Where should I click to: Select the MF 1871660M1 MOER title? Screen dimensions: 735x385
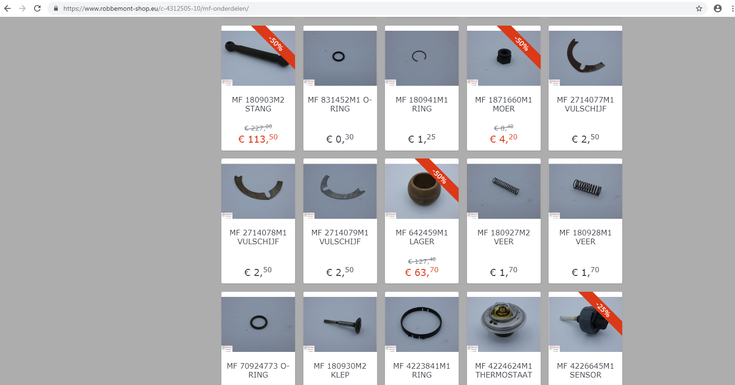pos(503,104)
